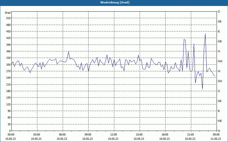
Task: Click the 60 degree axis label
Action: pyautogui.click(x=9, y=118)
